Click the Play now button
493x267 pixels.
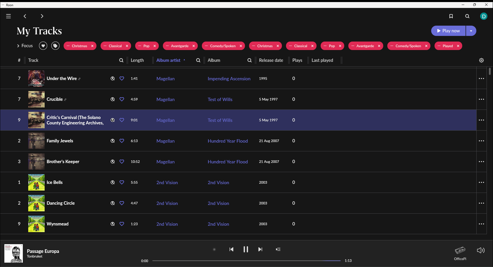tap(448, 31)
